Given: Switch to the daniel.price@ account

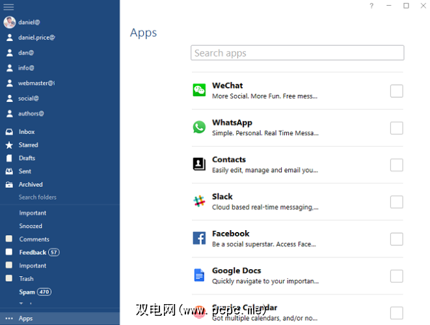Looking at the screenshot, I should coord(36,38).
